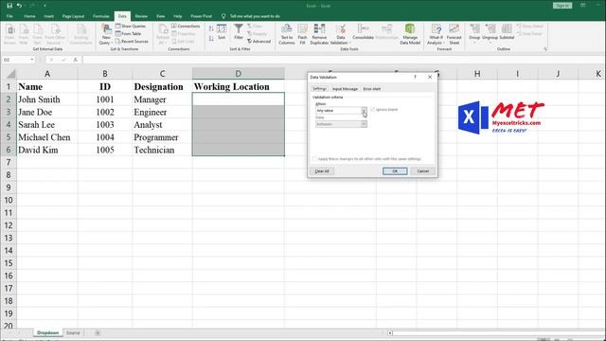Click the help question mark in Data Validation dialog
This screenshot has width=606, height=341.
coord(415,77)
